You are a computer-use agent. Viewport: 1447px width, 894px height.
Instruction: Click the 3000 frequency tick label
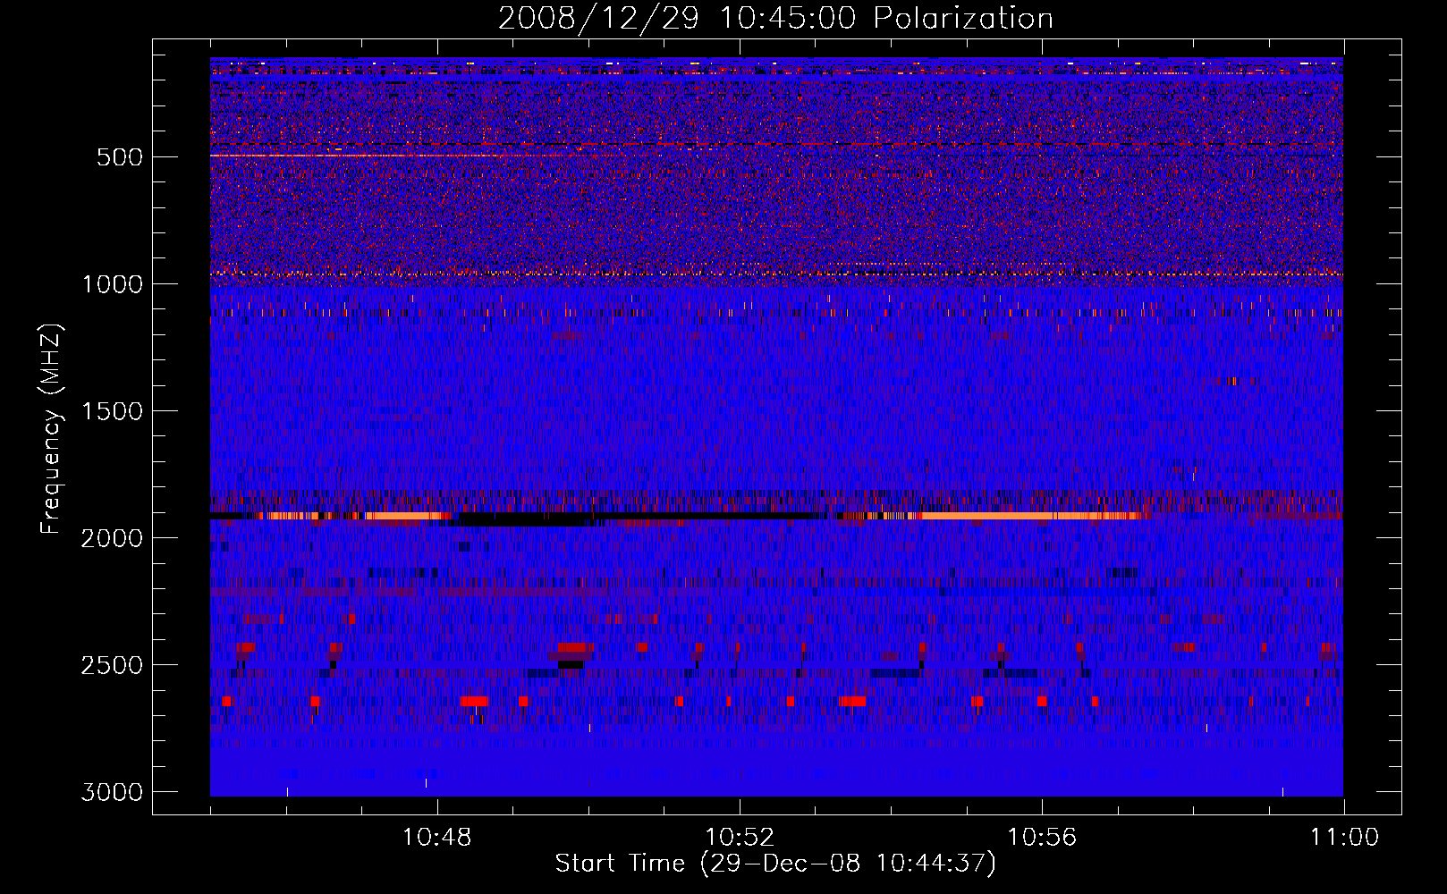(113, 792)
